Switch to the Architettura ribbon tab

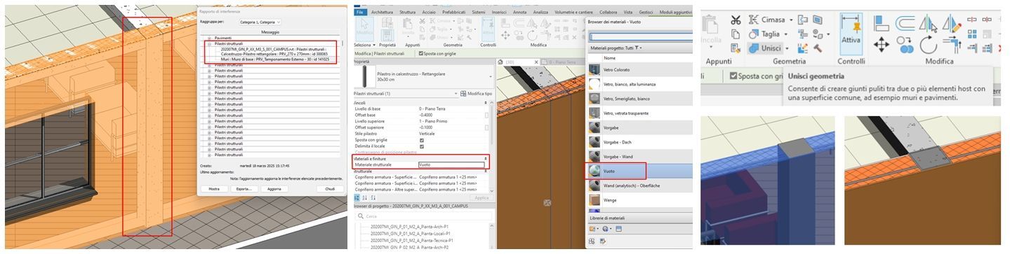pos(382,12)
